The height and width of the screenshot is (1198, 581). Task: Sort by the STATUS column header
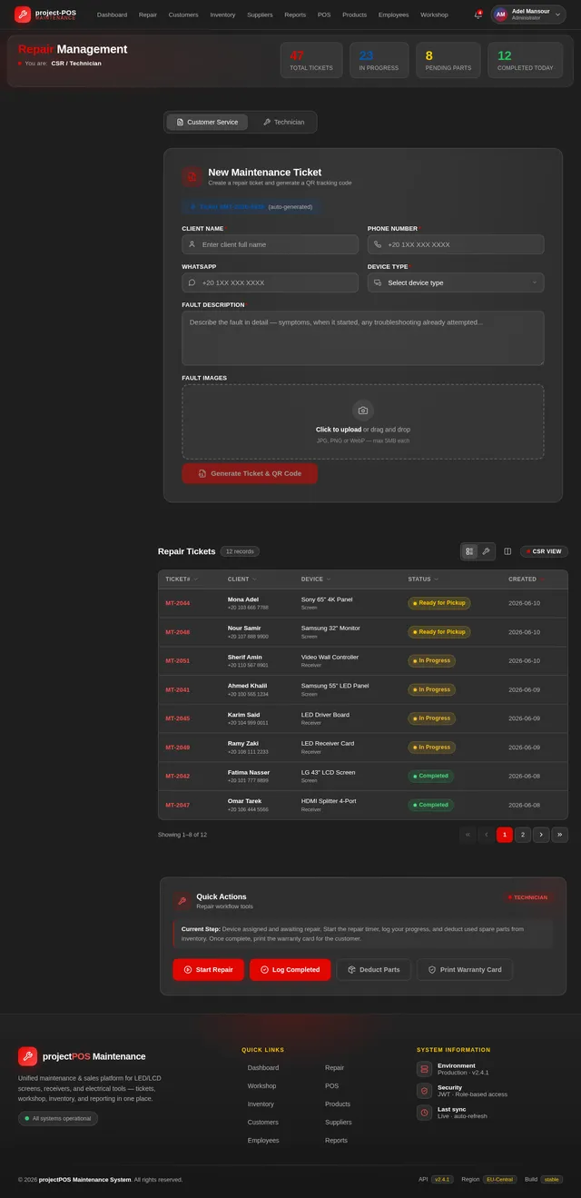coord(423,579)
